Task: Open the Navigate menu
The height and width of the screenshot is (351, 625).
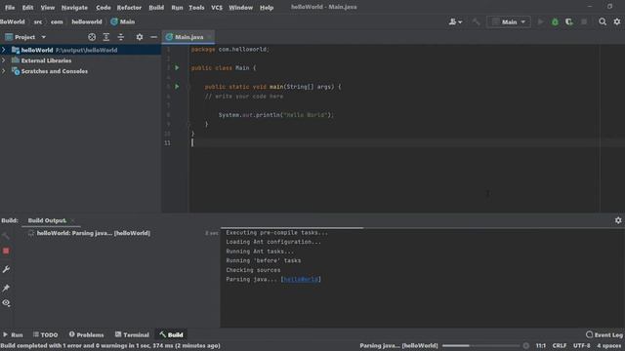Action: [x=74, y=7]
